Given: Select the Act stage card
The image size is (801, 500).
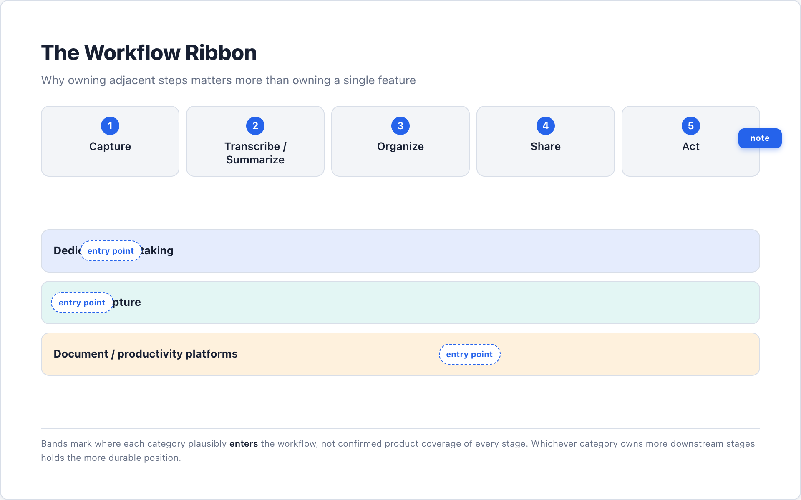Looking at the screenshot, I should 691,141.
